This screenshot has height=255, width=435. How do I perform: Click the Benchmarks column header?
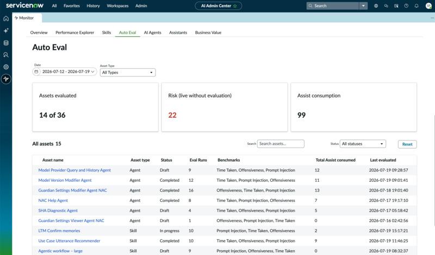point(228,160)
